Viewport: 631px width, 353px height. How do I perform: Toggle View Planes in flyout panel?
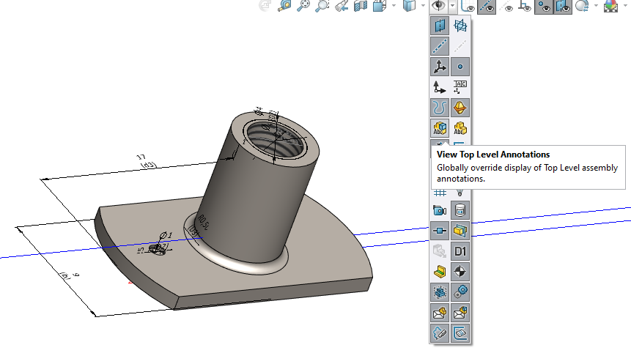click(440, 26)
